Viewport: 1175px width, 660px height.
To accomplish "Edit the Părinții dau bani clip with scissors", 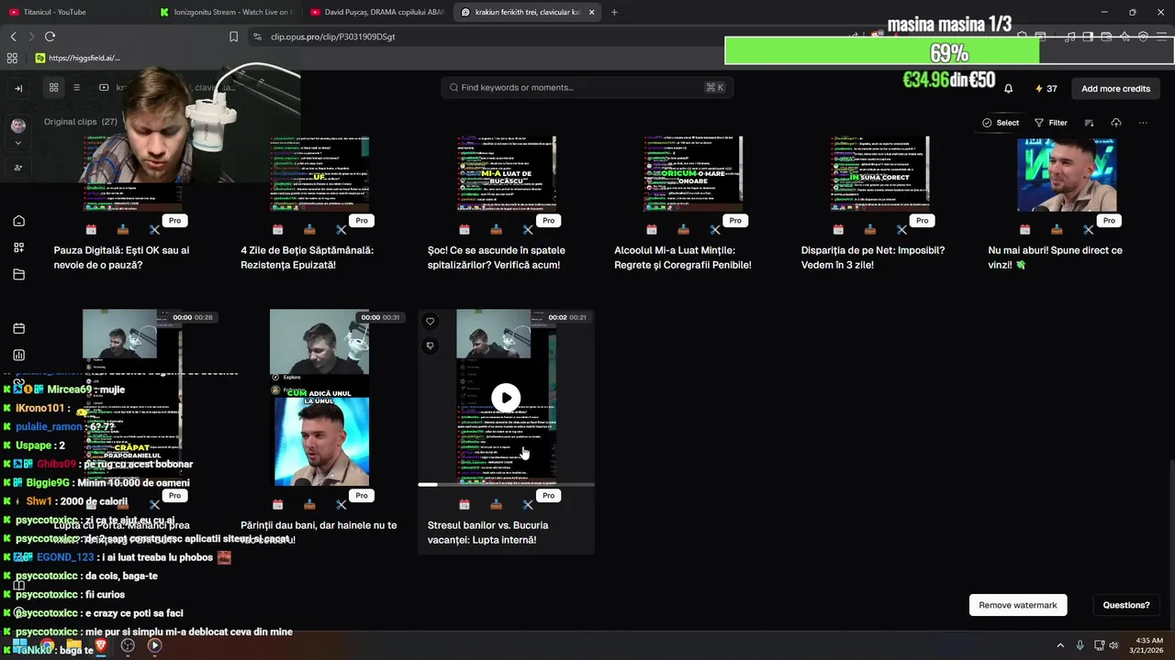I will tap(341, 504).
